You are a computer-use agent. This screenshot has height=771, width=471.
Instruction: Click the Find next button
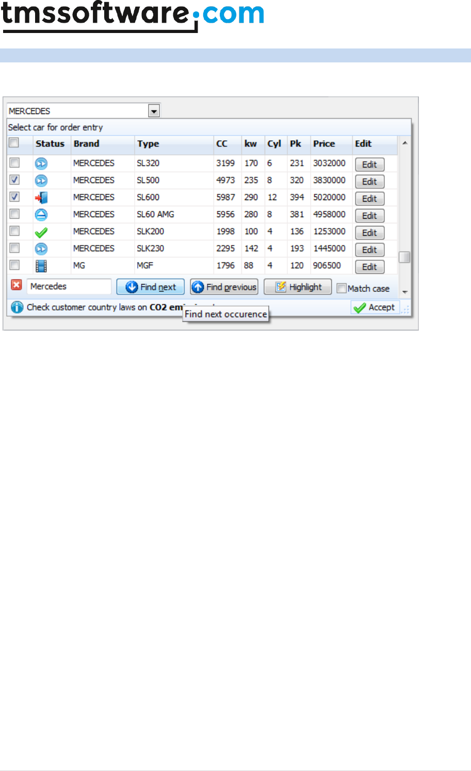[x=150, y=287]
